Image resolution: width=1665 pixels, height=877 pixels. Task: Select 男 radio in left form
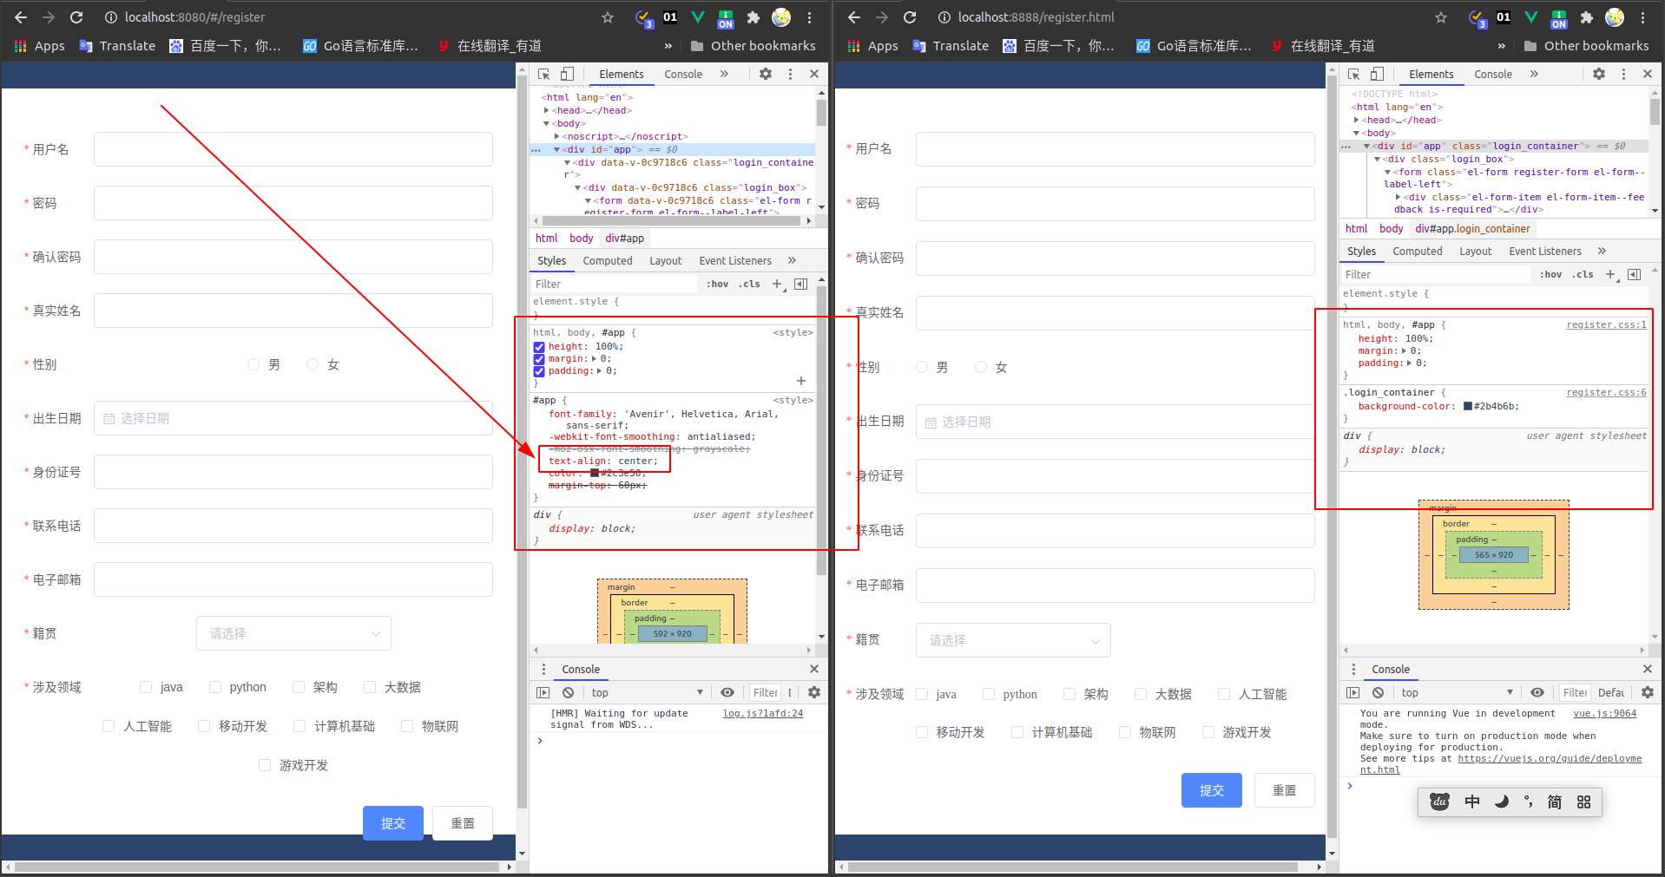pos(253,364)
